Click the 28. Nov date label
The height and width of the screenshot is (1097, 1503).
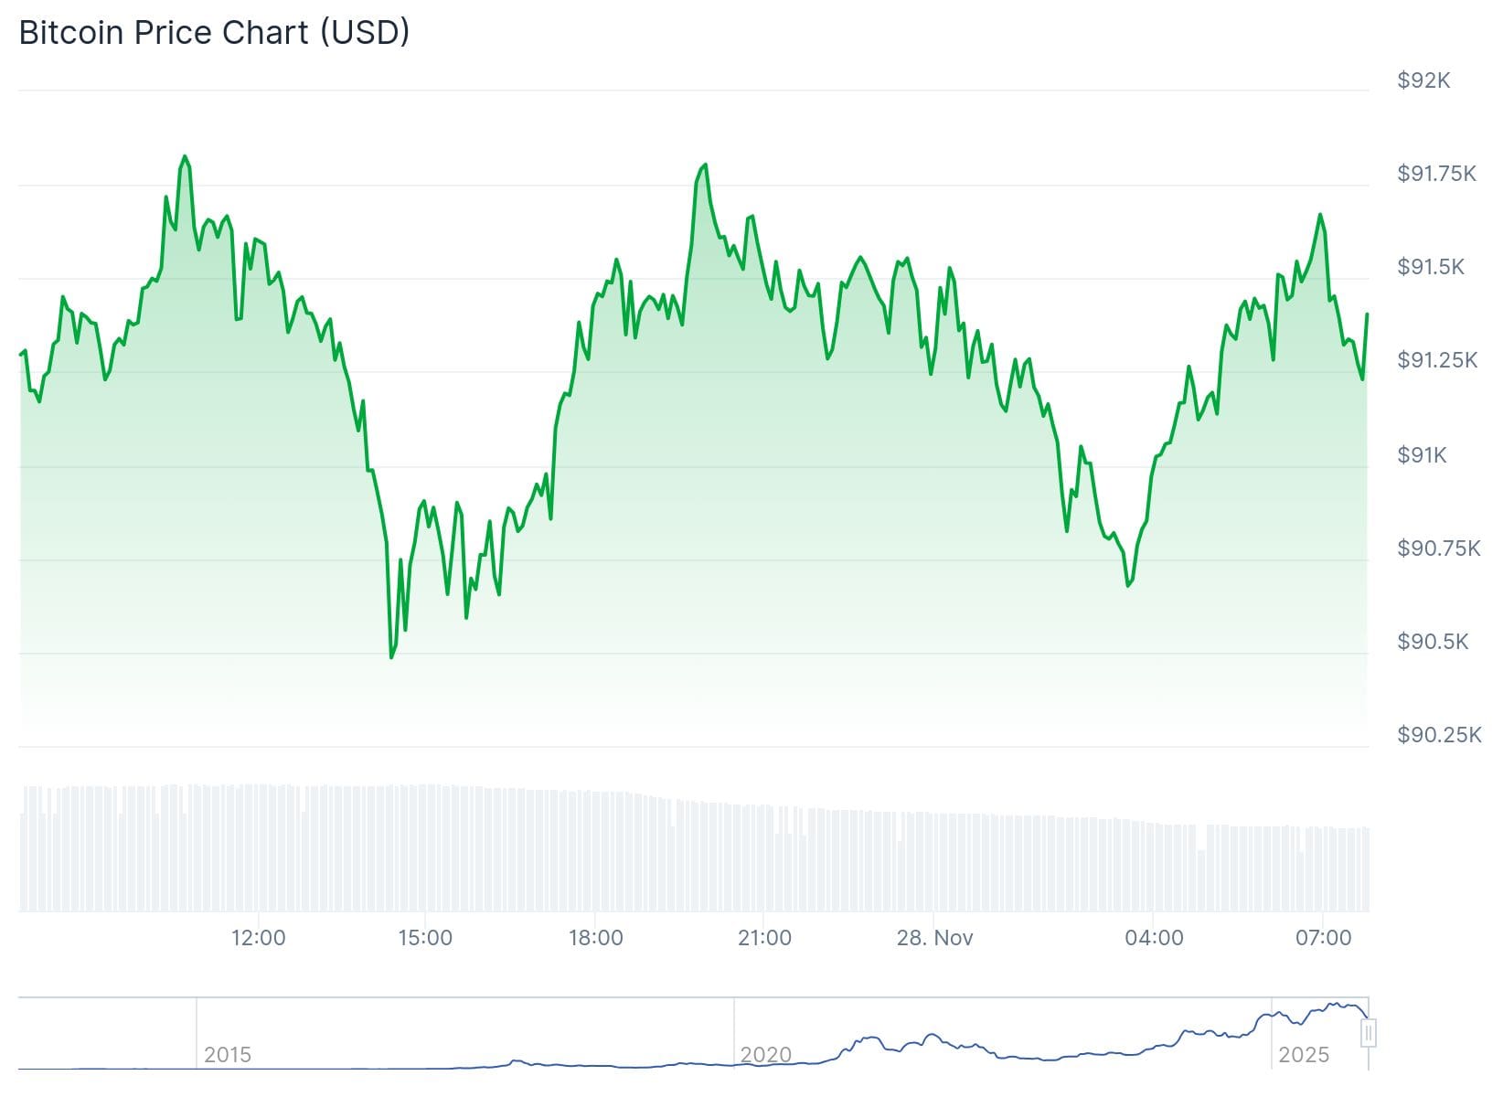pos(934,938)
